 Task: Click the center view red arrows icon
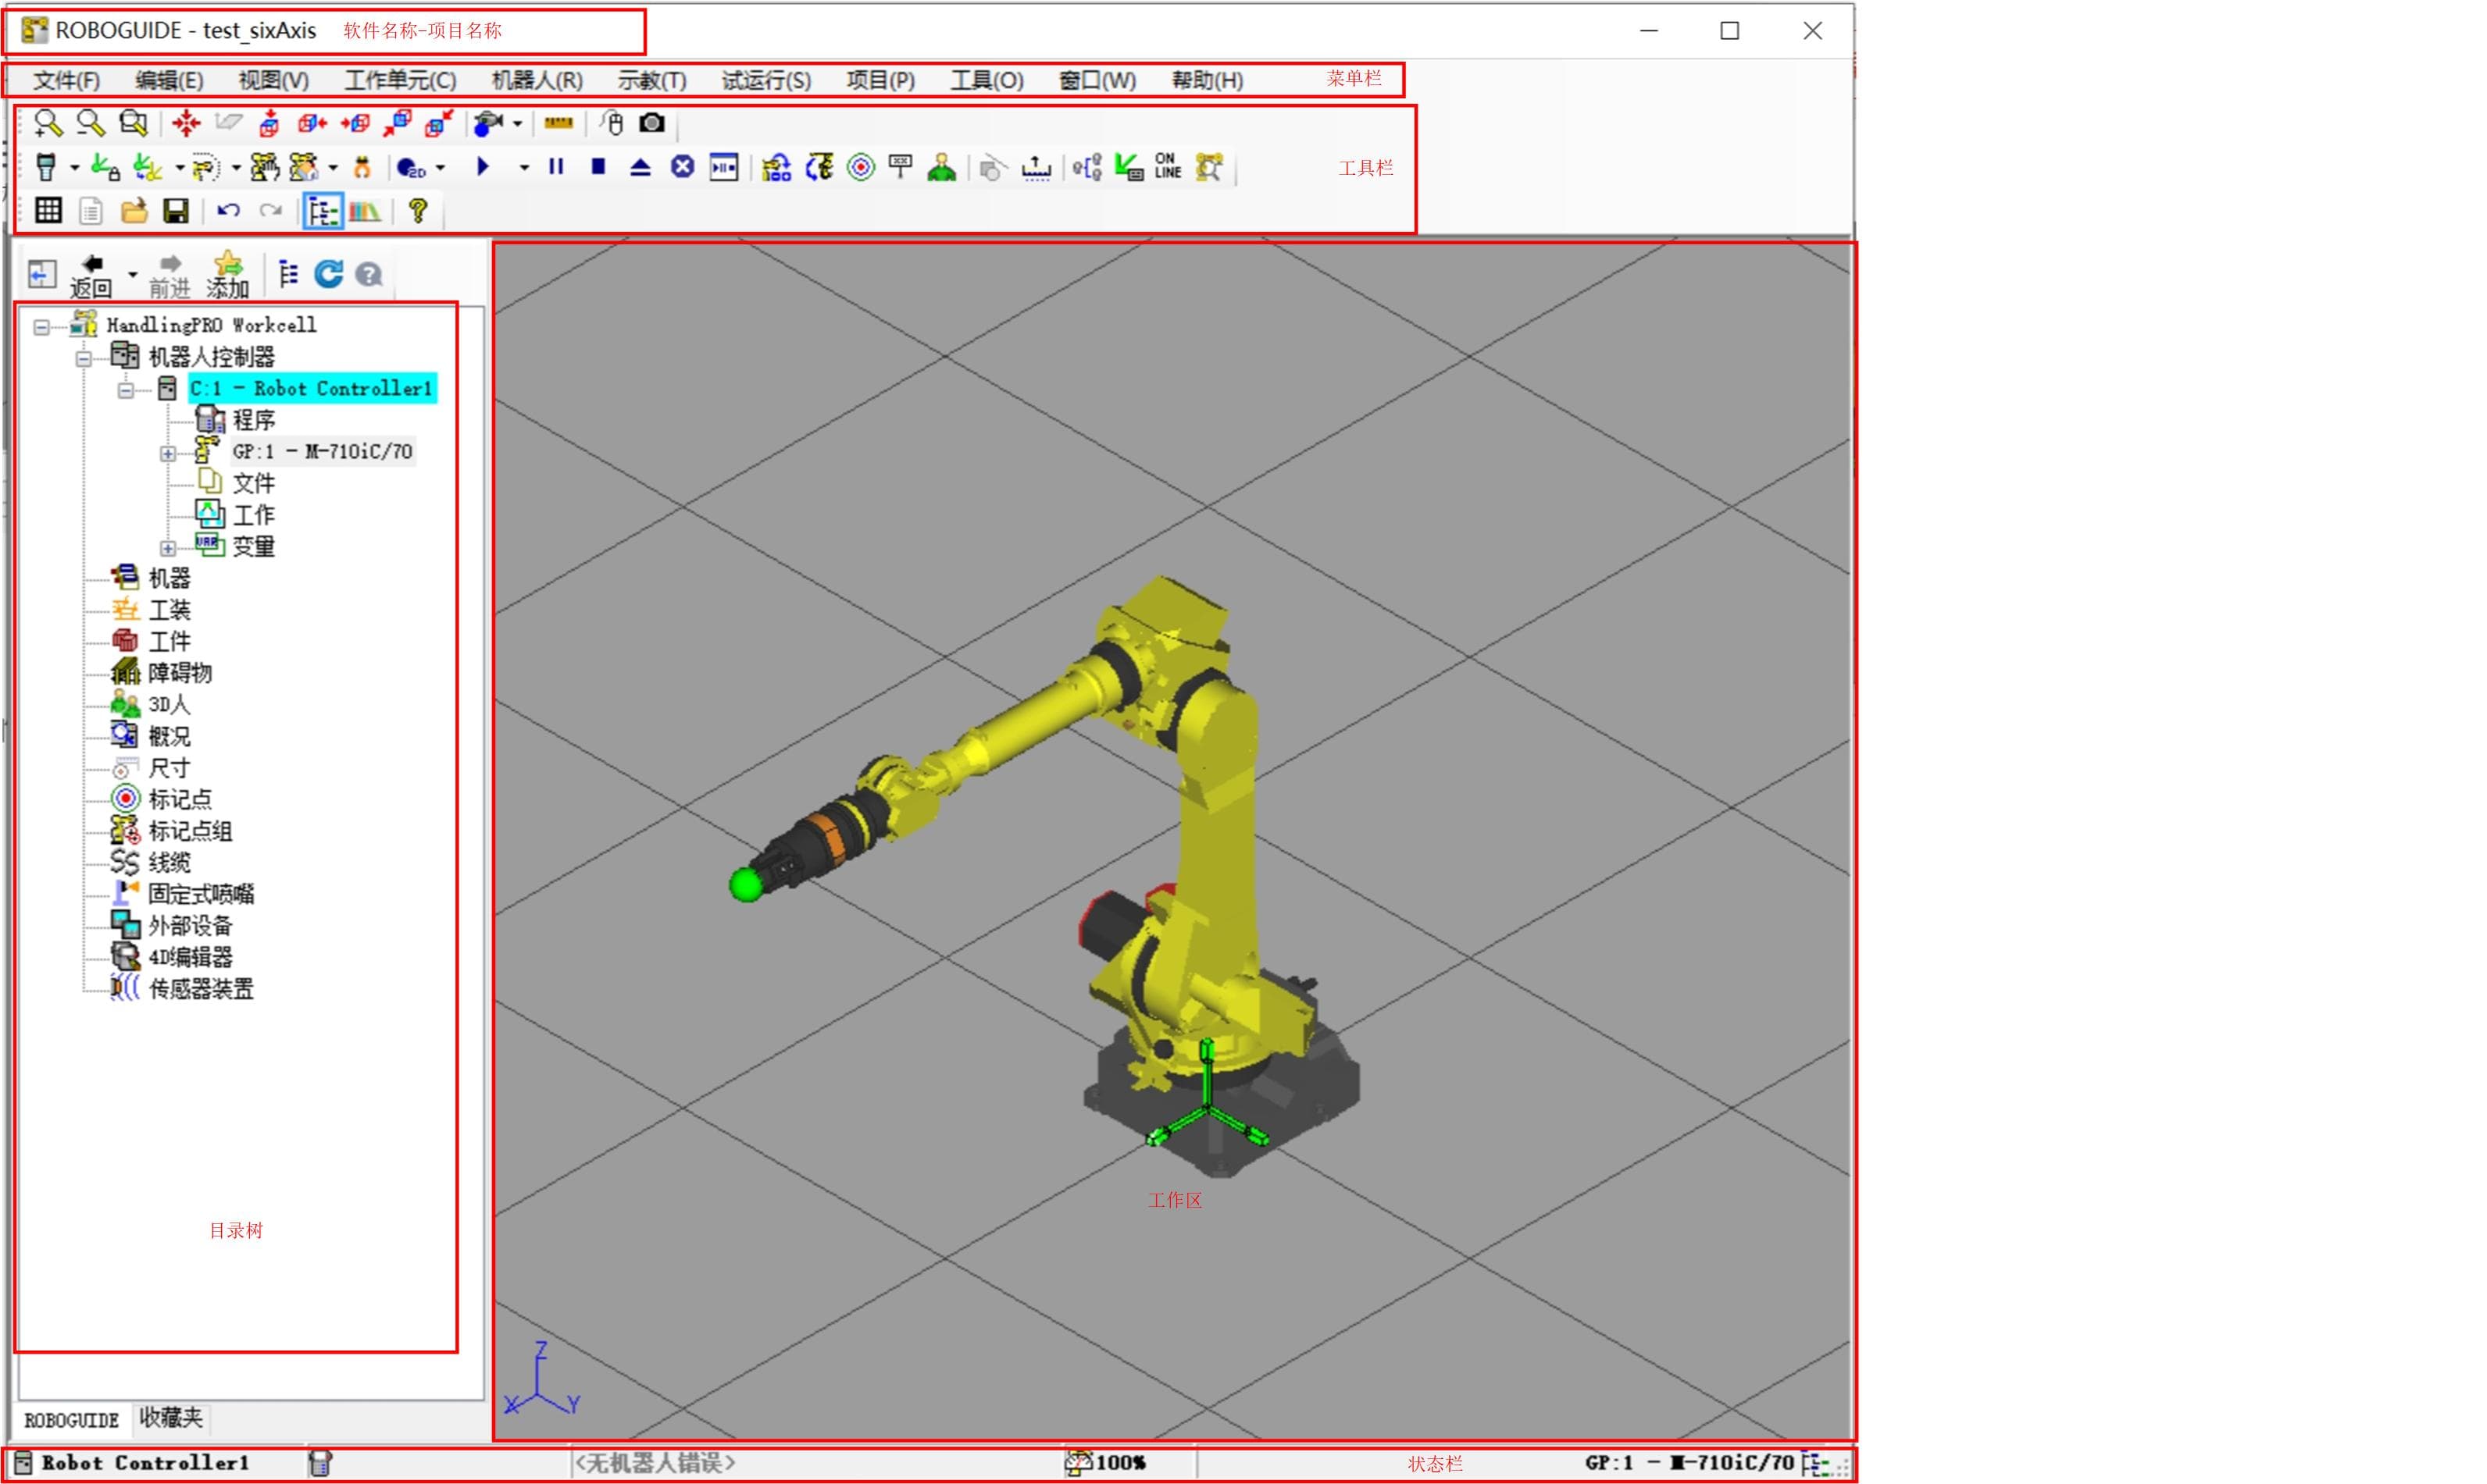pyautogui.click(x=186, y=123)
